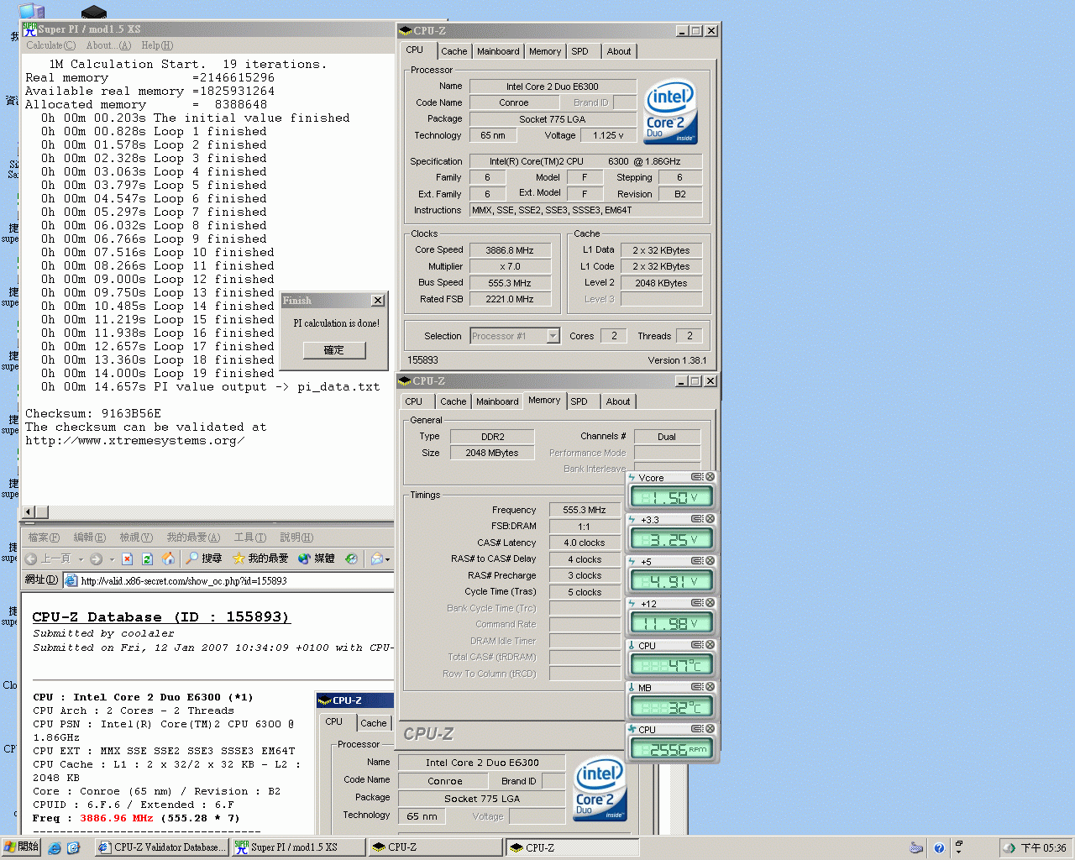Open Media (媒體) globe button
Image resolution: width=1075 pixels, height=860 pixels.
(x=317, y=558)
